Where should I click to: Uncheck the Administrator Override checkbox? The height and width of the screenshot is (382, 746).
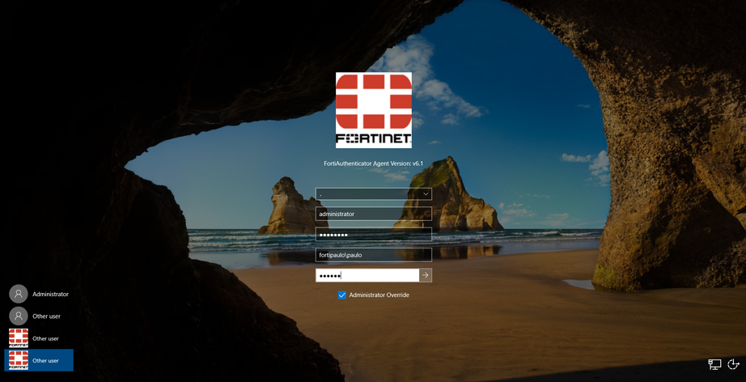[342, 295]
